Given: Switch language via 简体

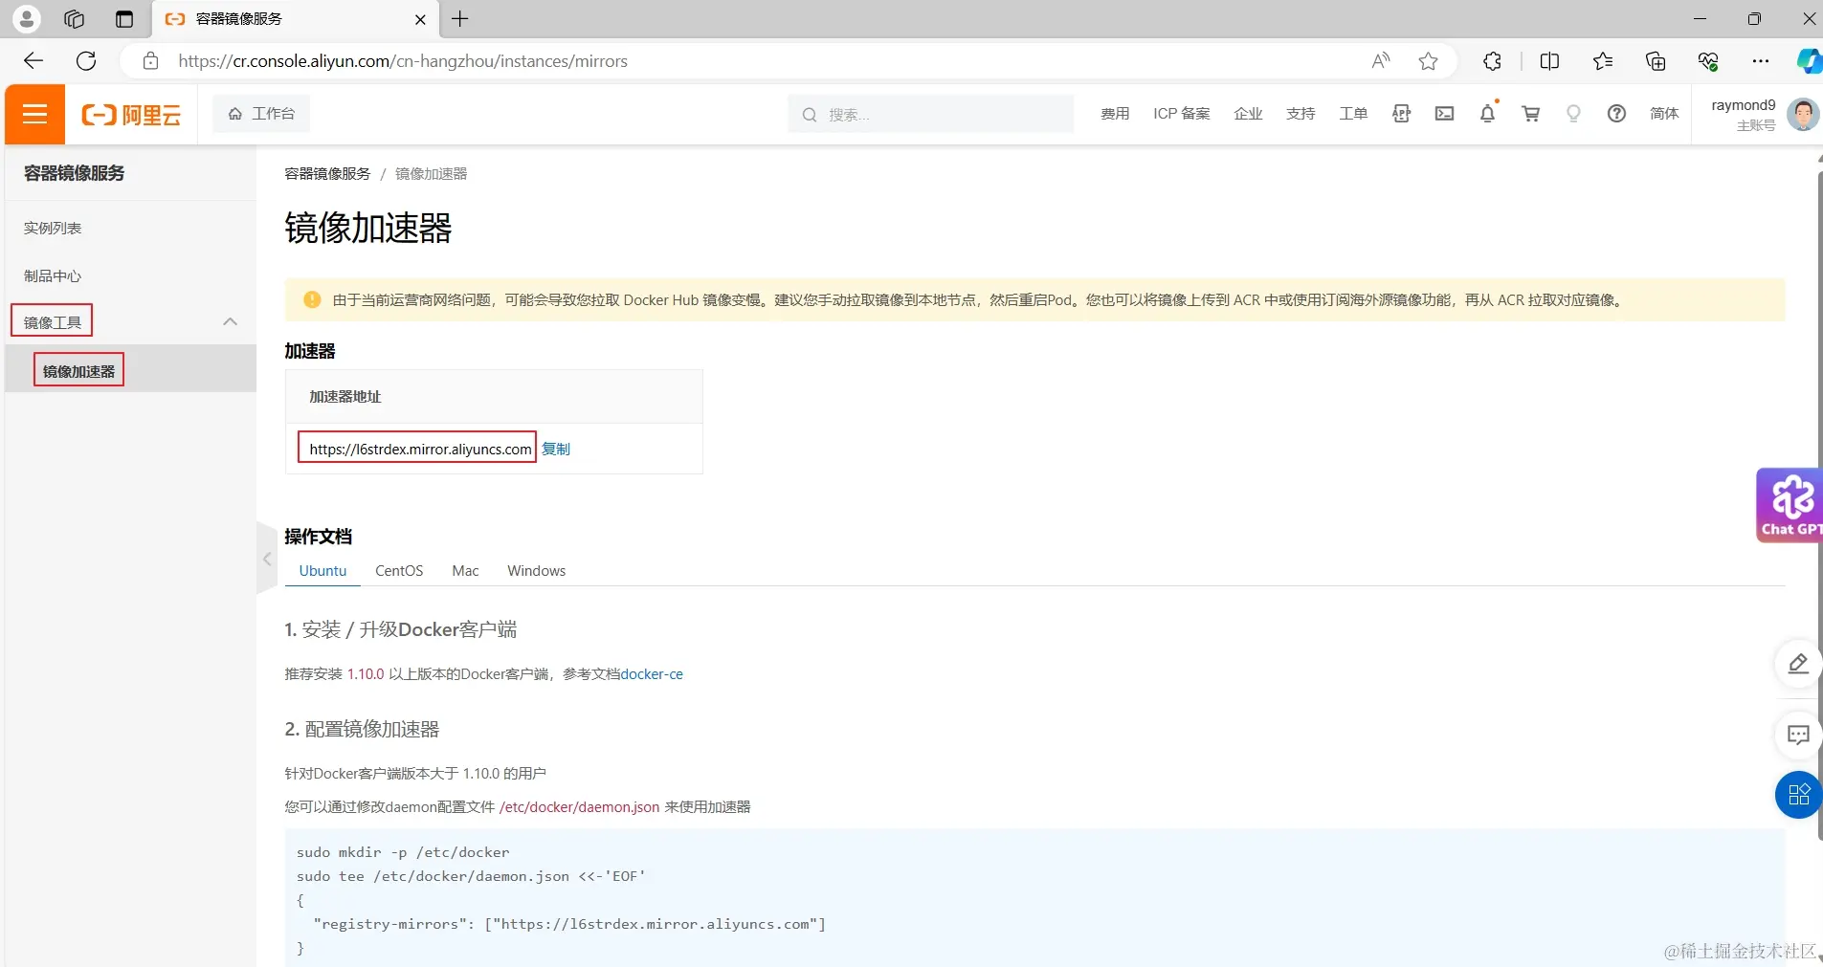Looking at the screenshot, I should 1664,114.
